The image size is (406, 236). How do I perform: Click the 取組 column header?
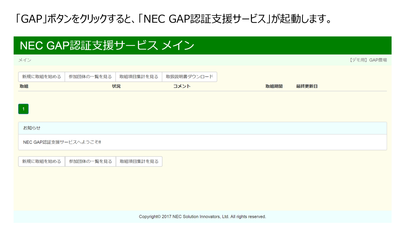(24, 86)
